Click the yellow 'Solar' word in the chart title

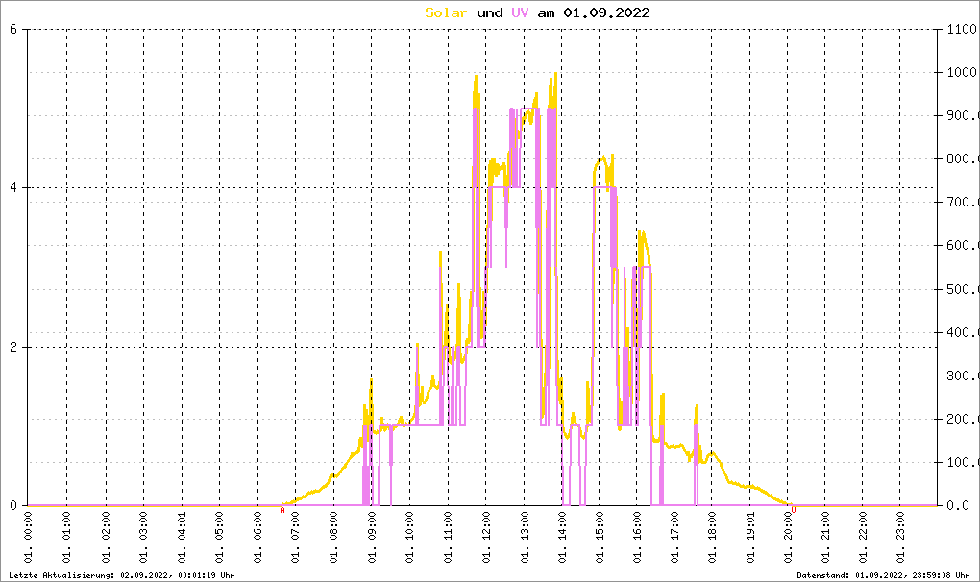click(446, 12)
